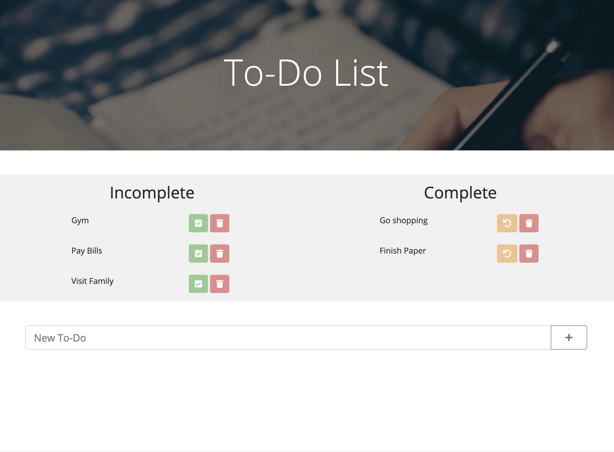Expand or view Complete tasks list
614x452 pixels.
pyautogui.click(x=460, y=193)
